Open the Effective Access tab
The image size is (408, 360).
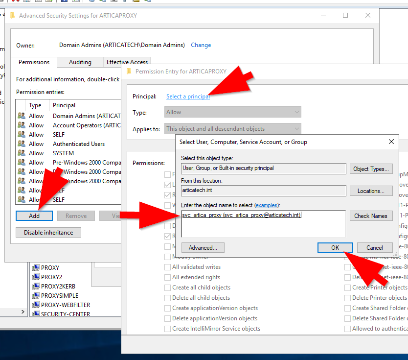[127, 62]
